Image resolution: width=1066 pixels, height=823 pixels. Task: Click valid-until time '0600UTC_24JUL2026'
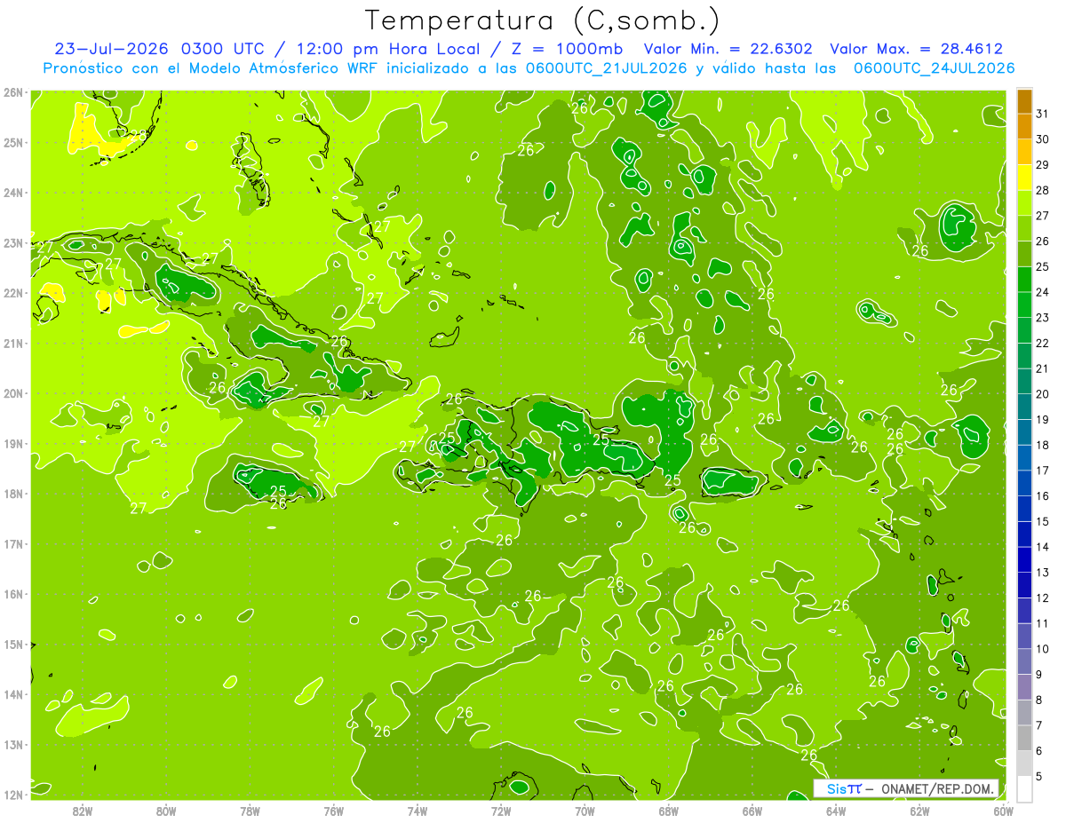coord(935,68)
